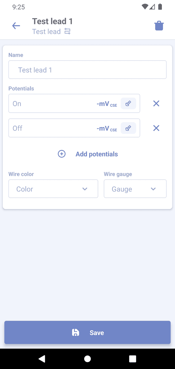This screenshot has width=175, height=369.
Task: Remove the Off potential row
Action: [156, 128]
